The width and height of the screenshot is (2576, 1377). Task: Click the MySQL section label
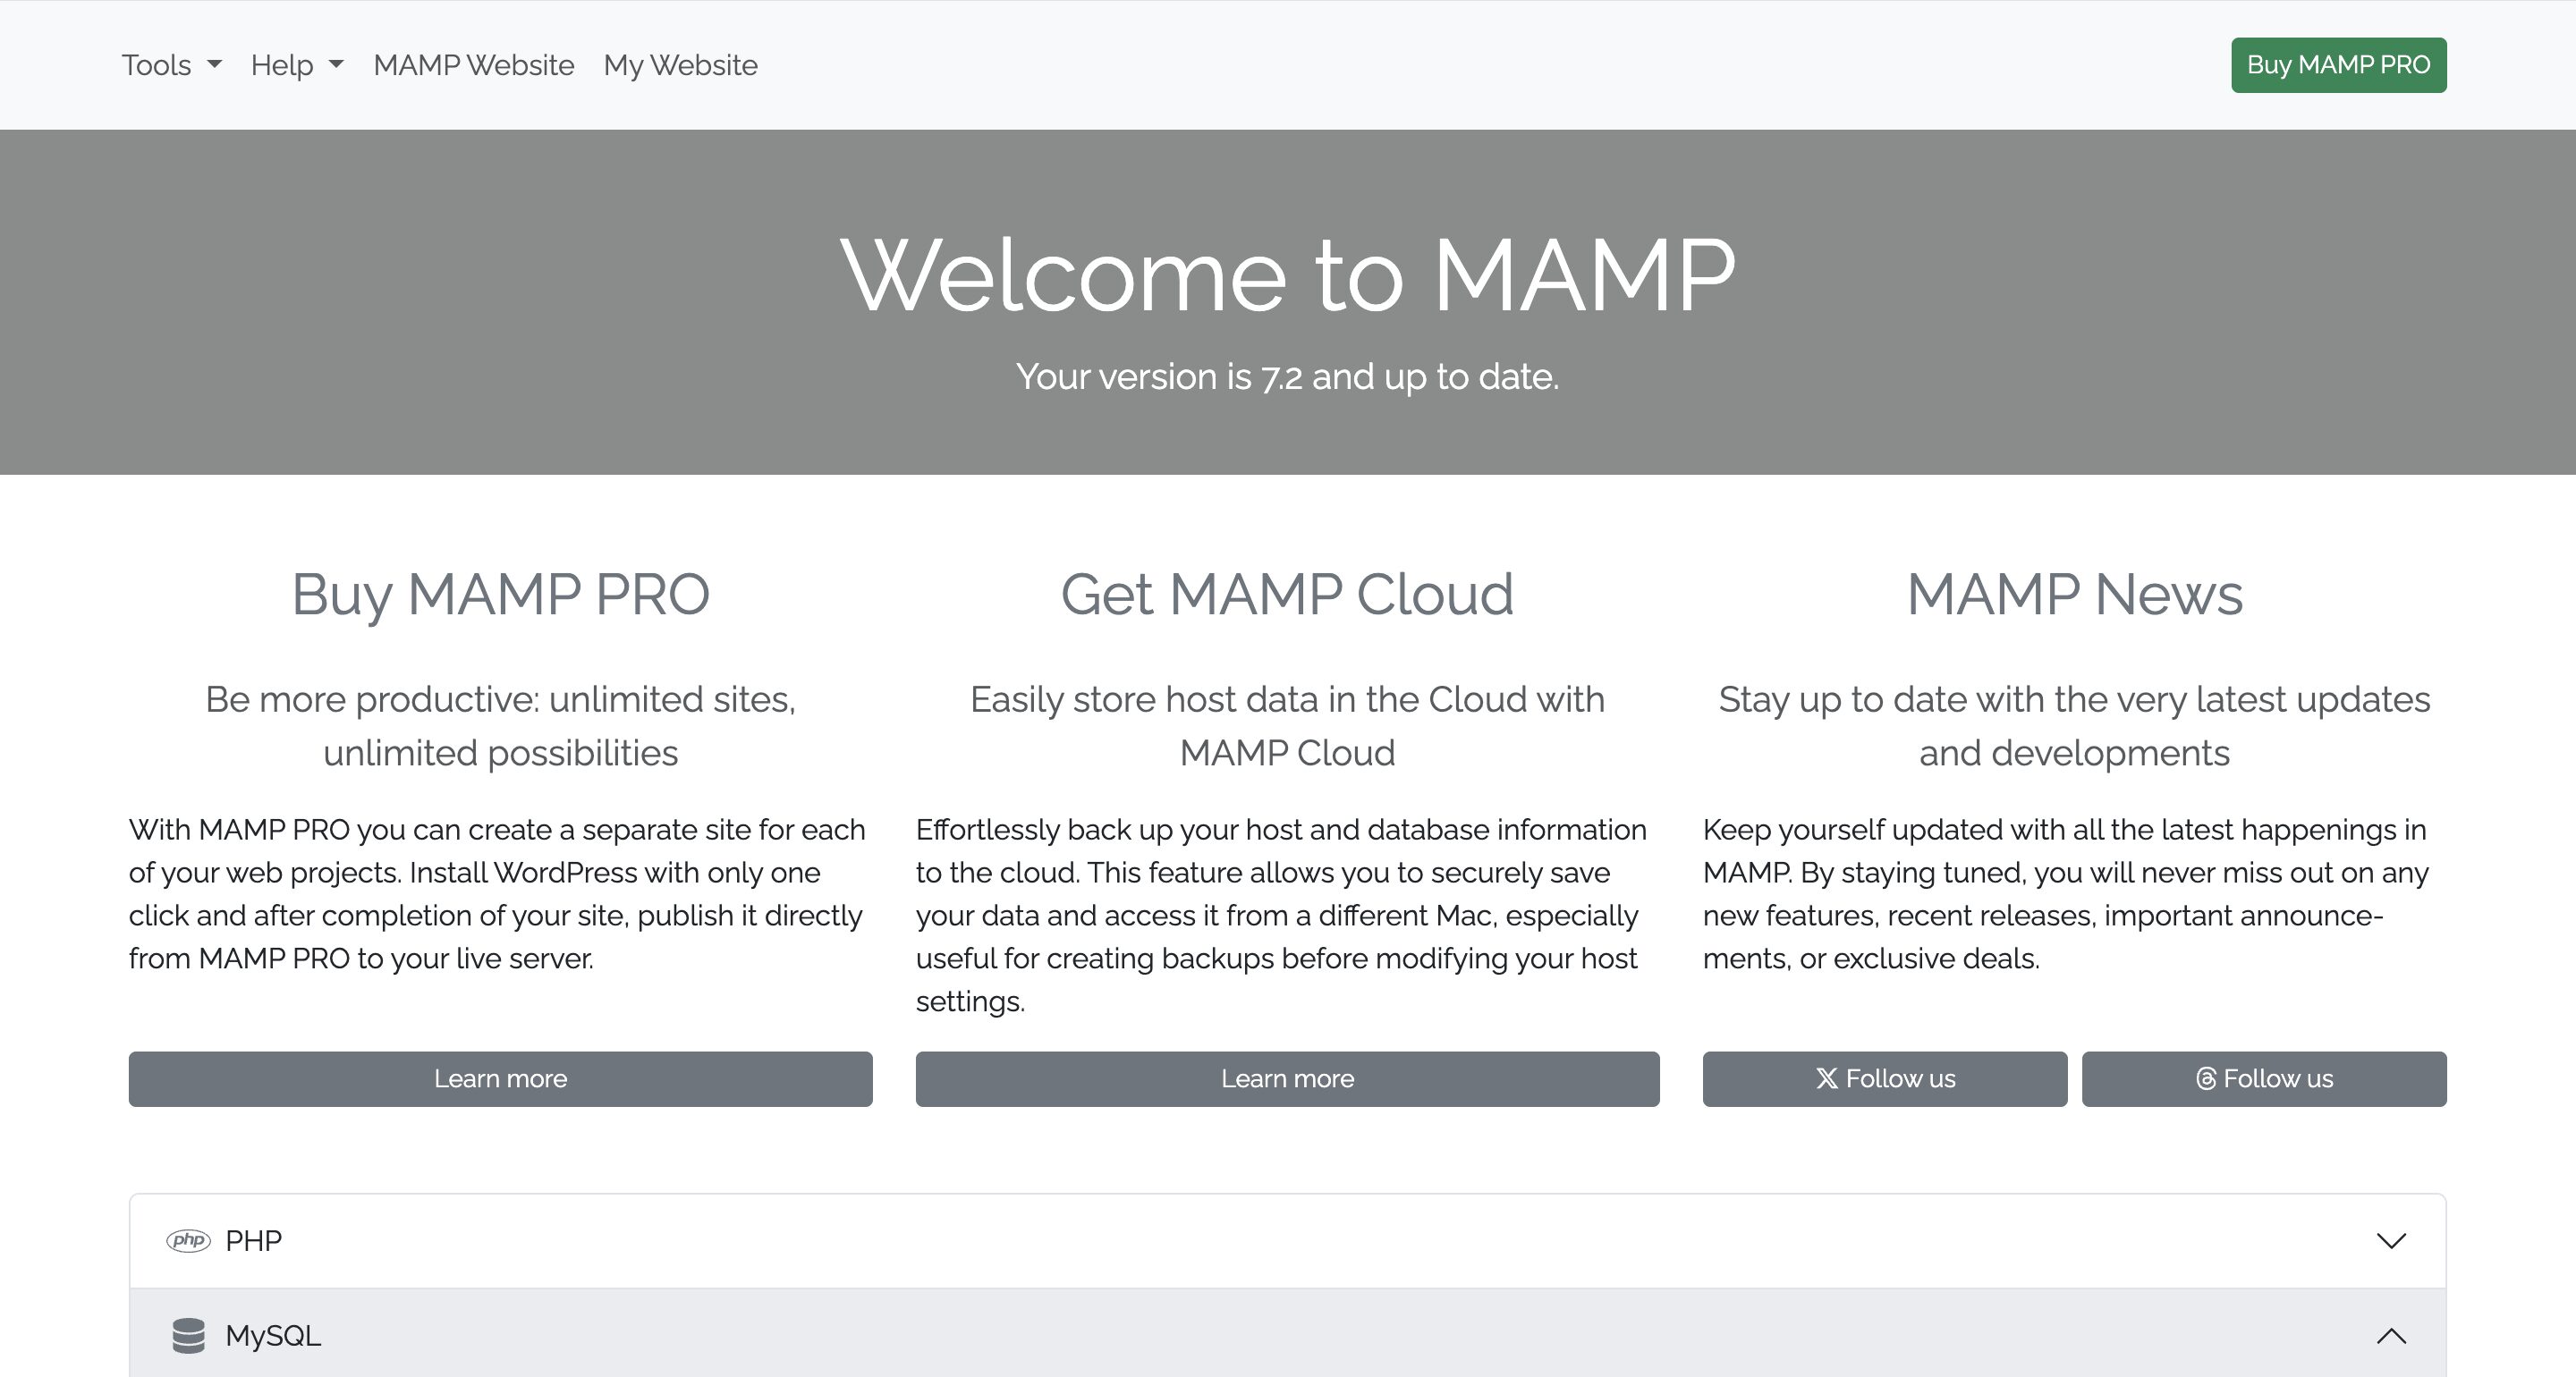(x=273, y=1335)
